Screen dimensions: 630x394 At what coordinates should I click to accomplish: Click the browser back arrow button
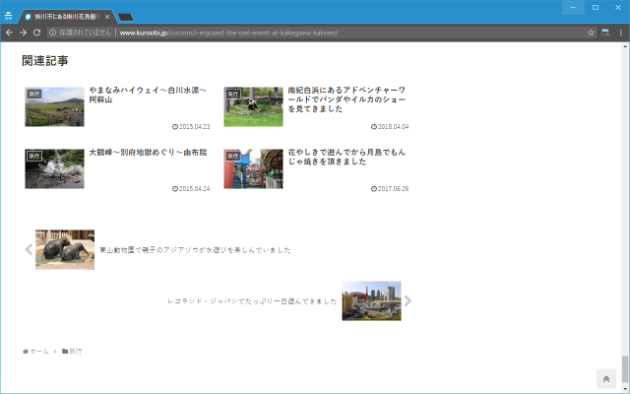(9, 33)
